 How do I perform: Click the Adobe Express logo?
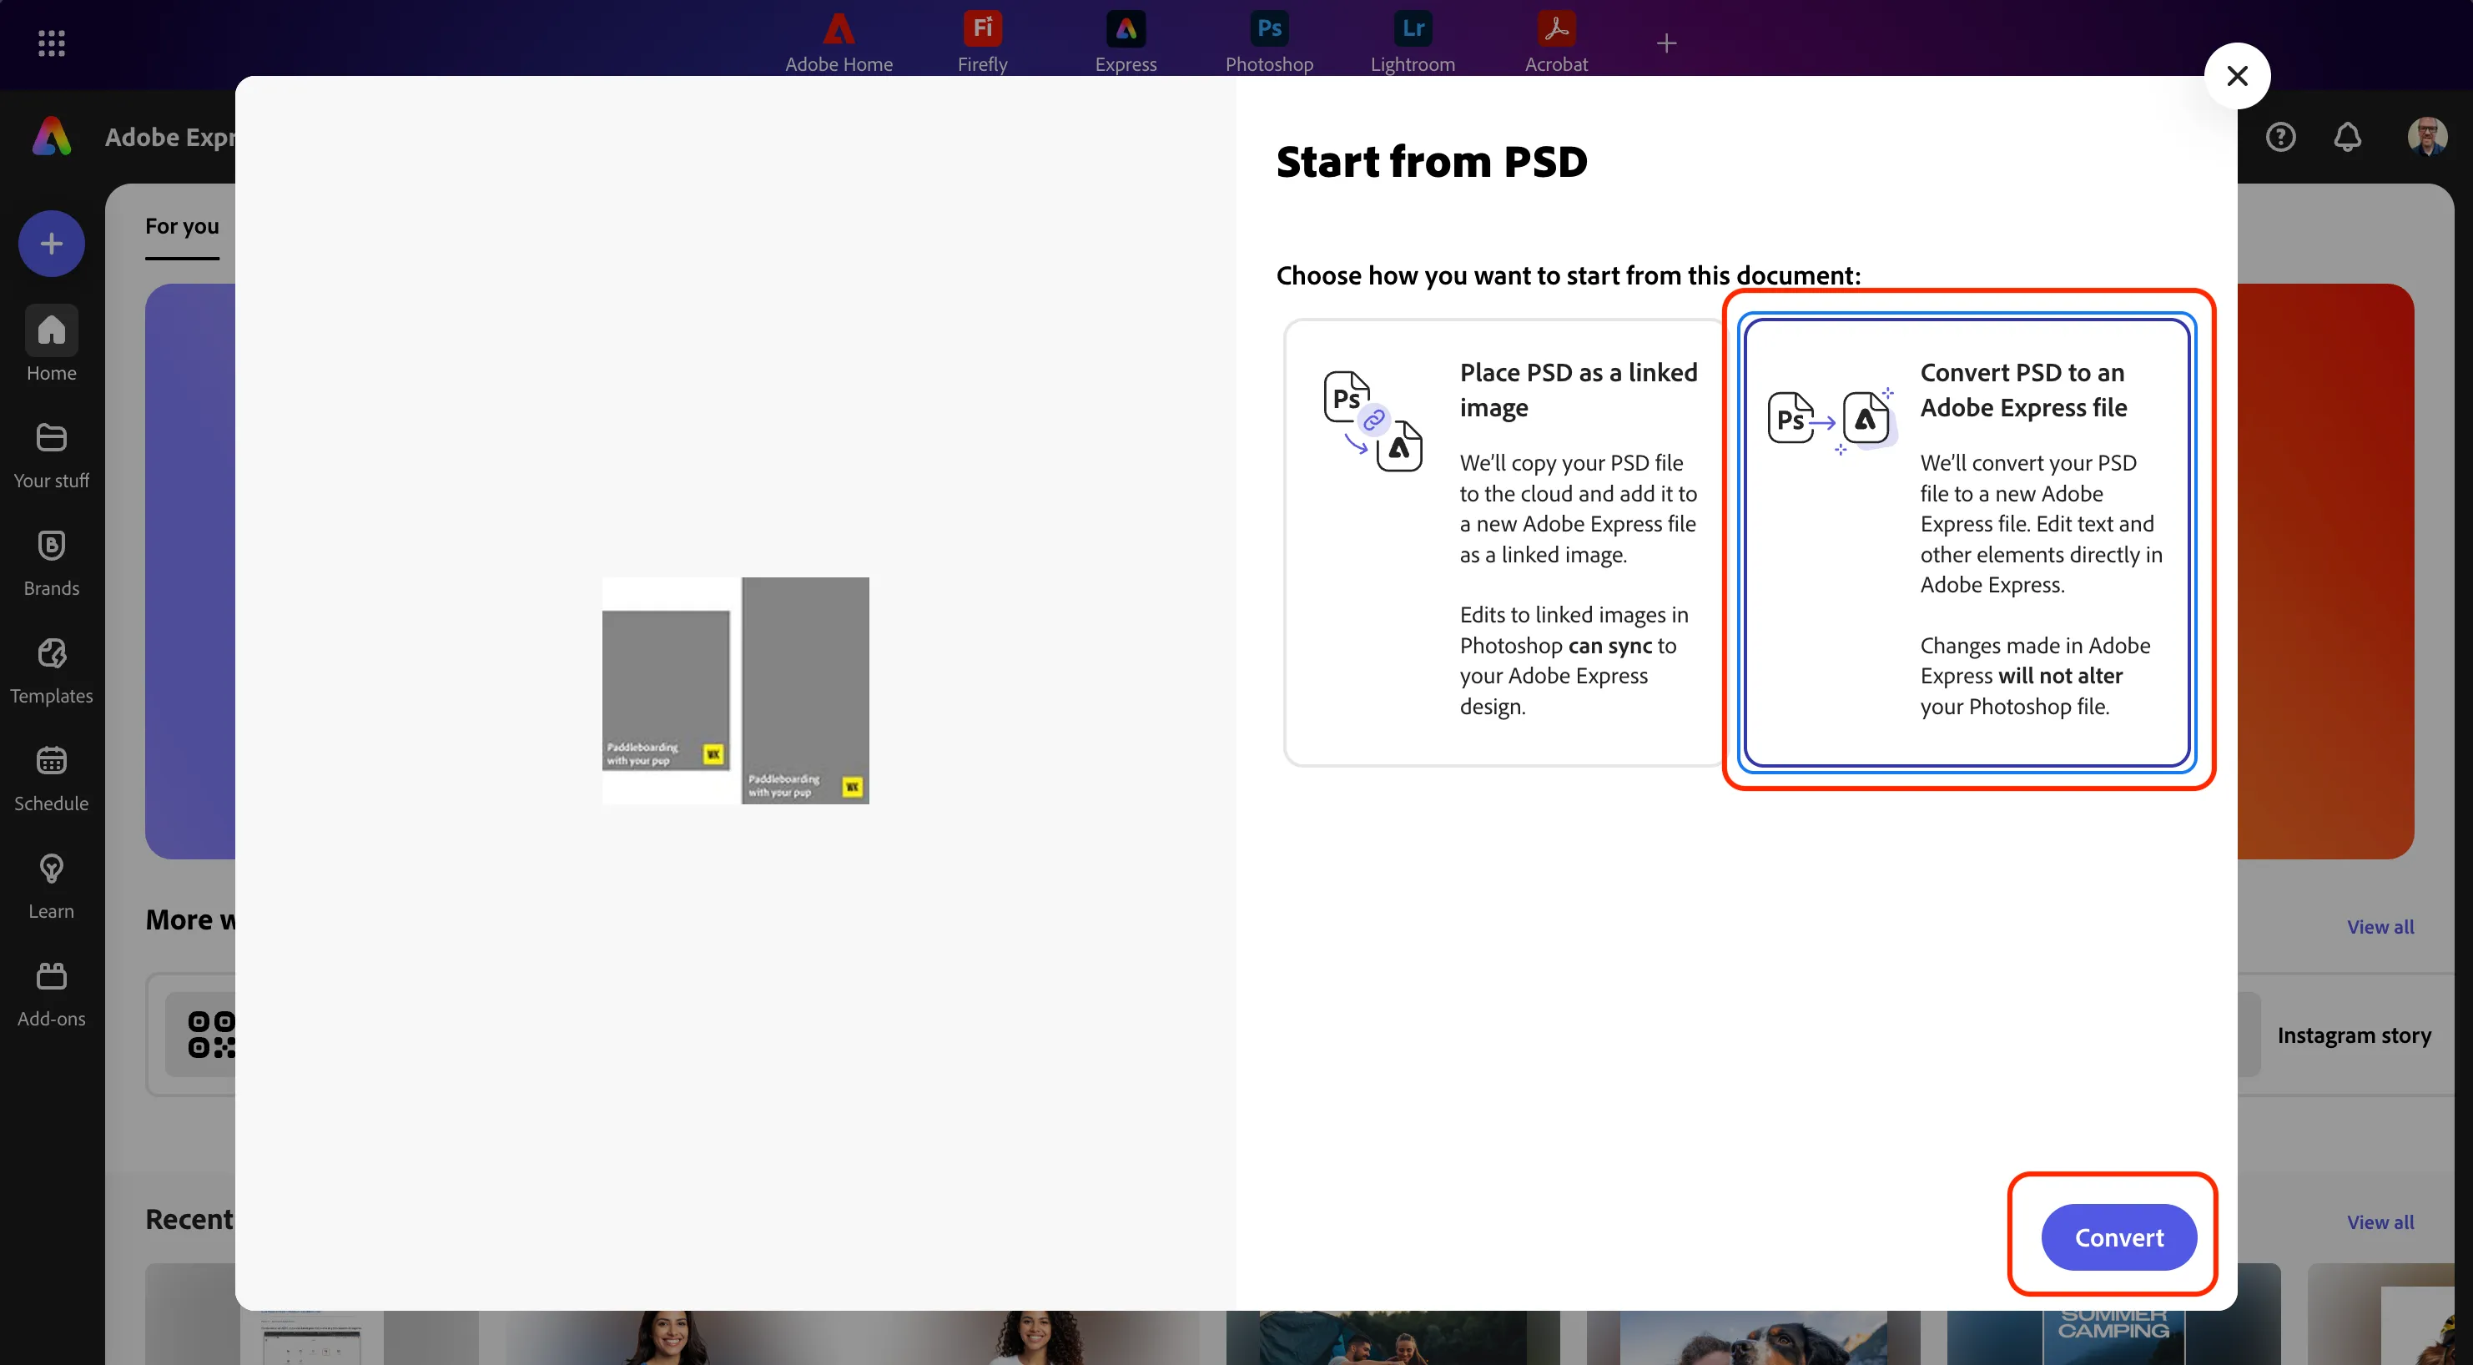(52, 136)
